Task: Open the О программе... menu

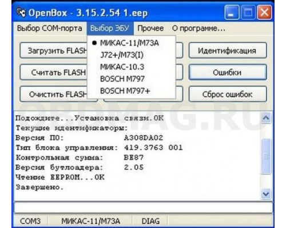Action: pyautogui.click(x=198, y=28)
